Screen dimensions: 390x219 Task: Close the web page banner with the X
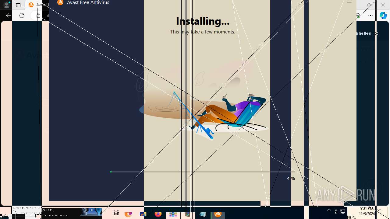tap(377, 33)
